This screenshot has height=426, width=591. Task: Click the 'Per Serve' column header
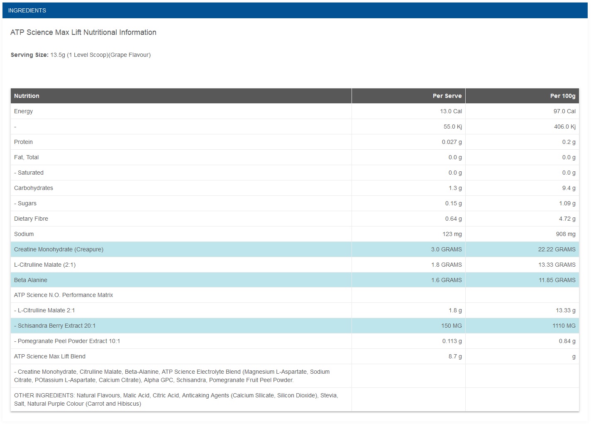447,96
